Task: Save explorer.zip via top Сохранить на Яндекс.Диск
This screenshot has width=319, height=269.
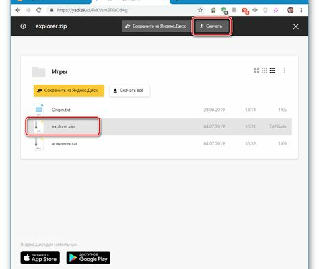Action: coord(156,26)
